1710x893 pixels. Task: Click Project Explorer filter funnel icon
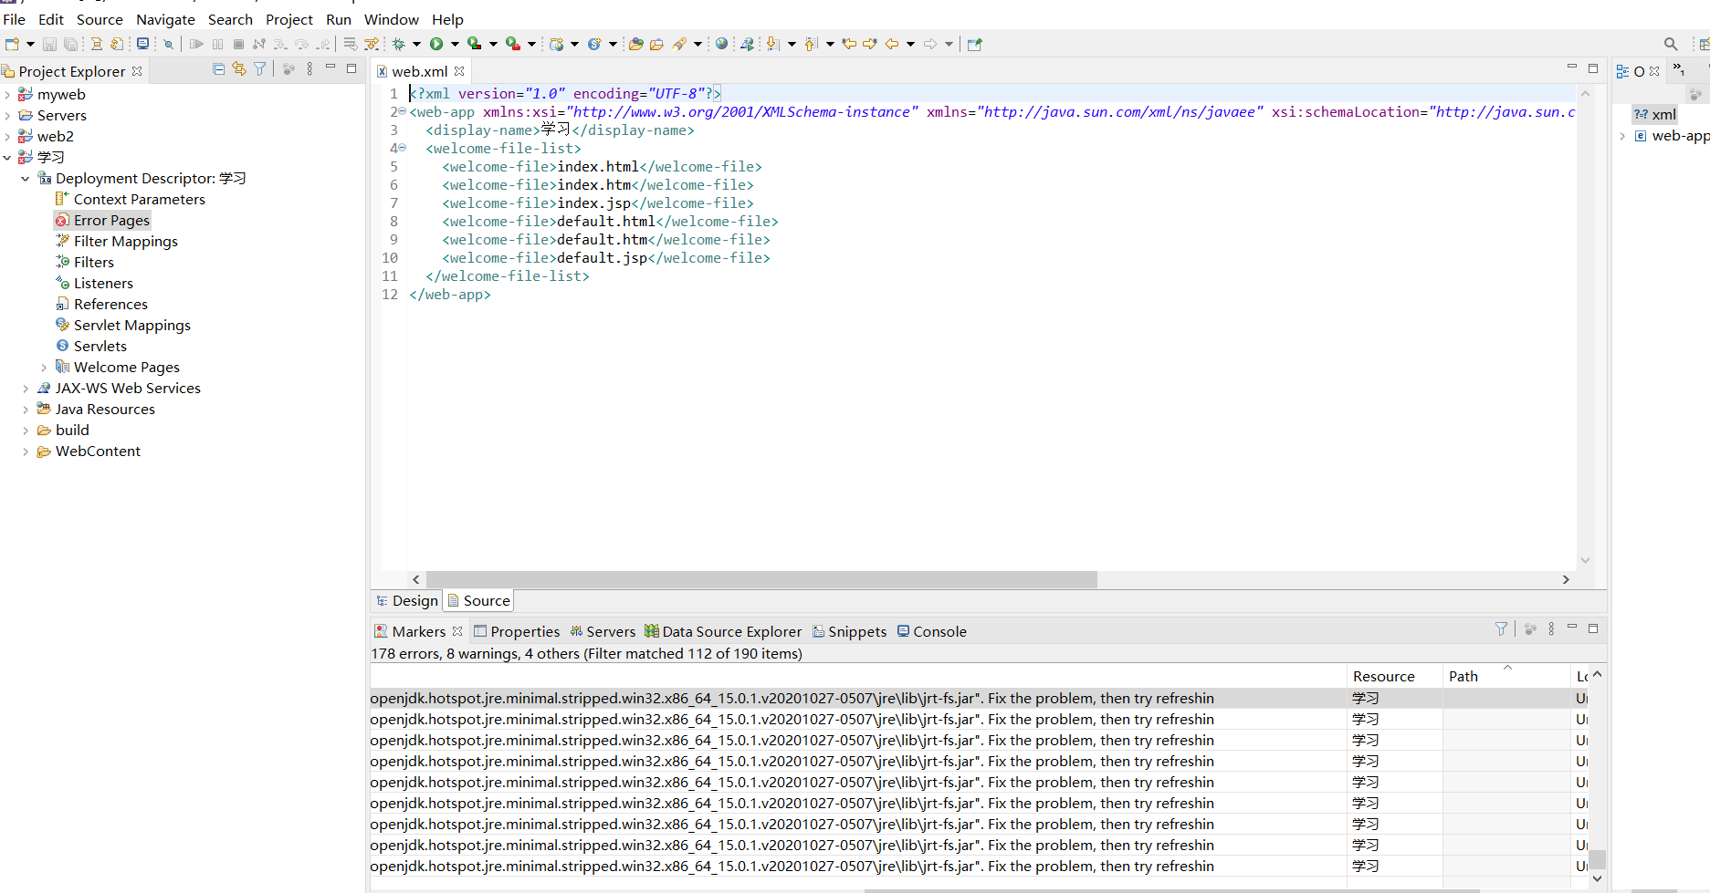tap(260, 69)
